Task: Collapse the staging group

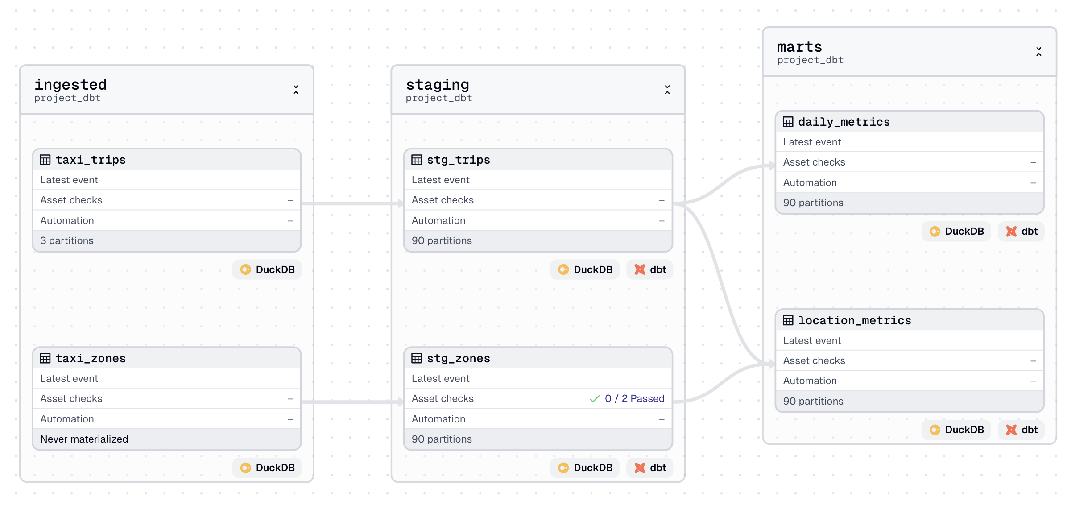Action: [667, 90]
